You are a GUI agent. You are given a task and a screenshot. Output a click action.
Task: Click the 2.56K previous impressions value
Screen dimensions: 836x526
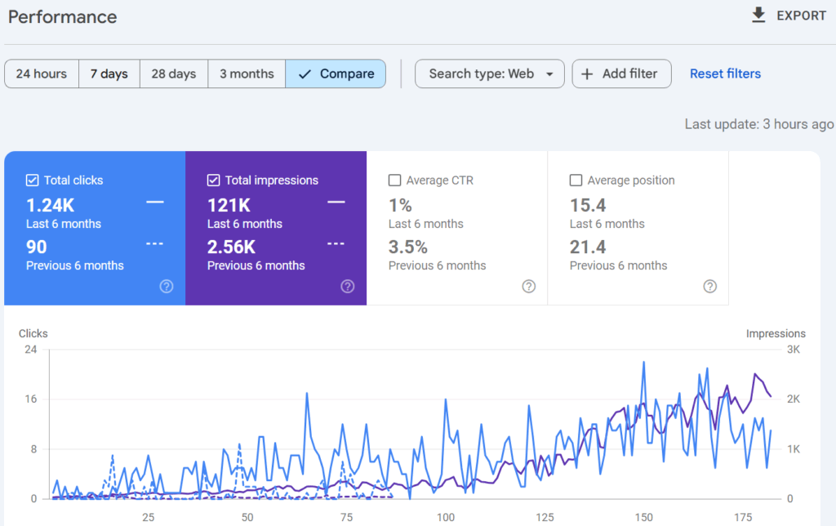[x=231, y=247]
